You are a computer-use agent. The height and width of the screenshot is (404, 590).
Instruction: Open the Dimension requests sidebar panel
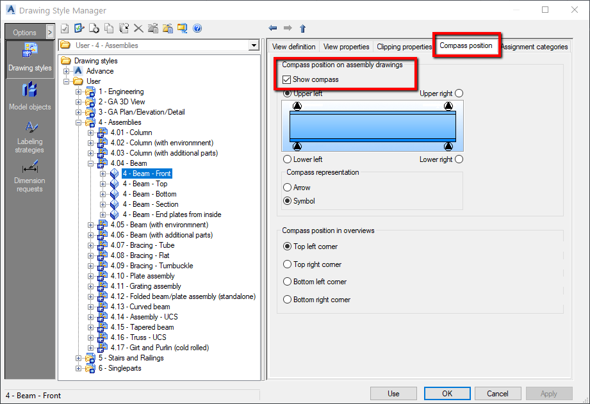point(29,177)
